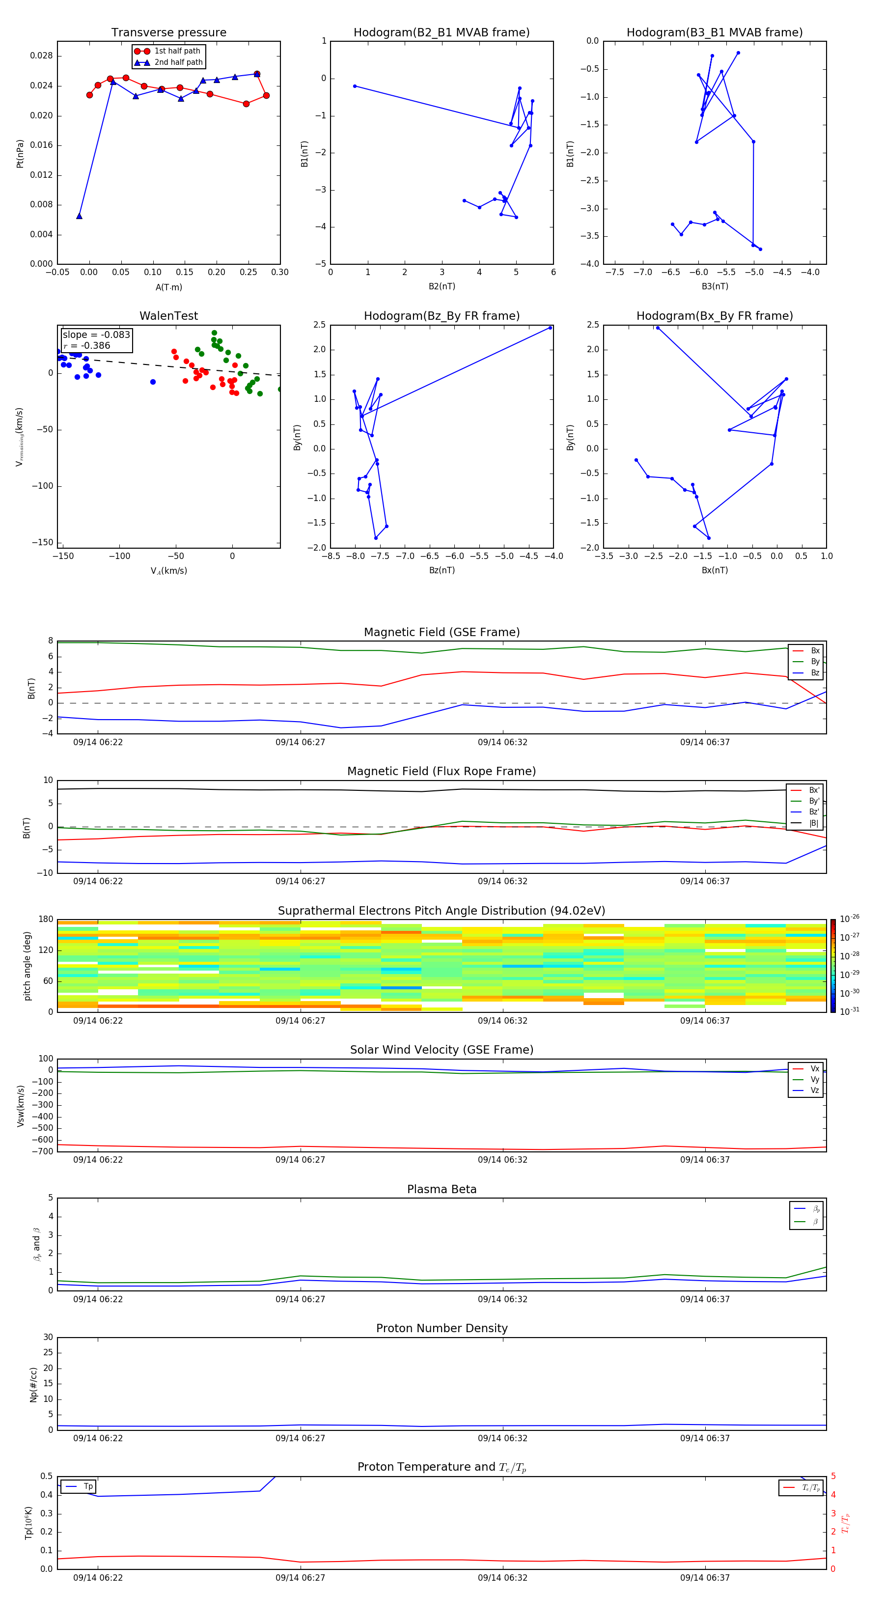Image resolution: width=884 pixels, height=1621 pixels.
Task: Click the pitch angle colorbar
Action: pos(832,966)
